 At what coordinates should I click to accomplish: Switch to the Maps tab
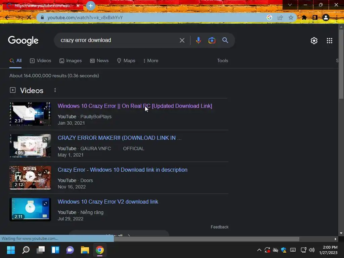(126, 61)
